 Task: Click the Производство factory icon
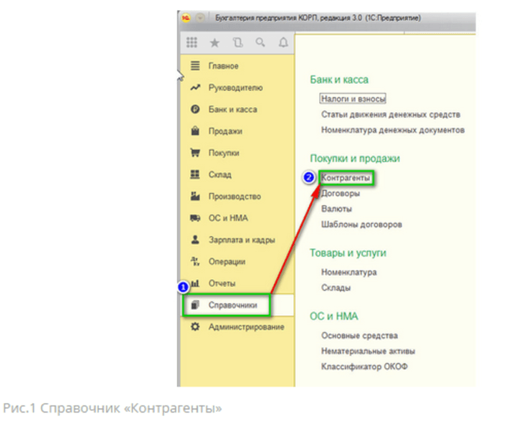(x=195, y=196)
